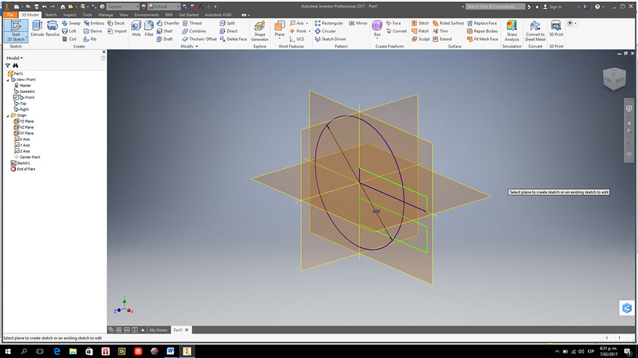The width and height of the screenshot is (638, 358).
Task: Select the Mirror tool
Action: click(358, 23)
